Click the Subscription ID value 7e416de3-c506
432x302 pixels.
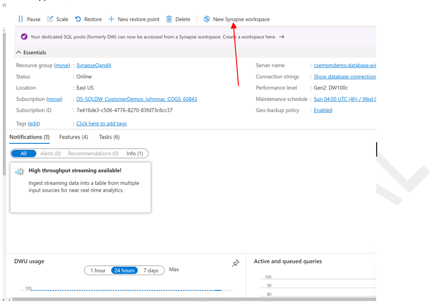(125, 110)
